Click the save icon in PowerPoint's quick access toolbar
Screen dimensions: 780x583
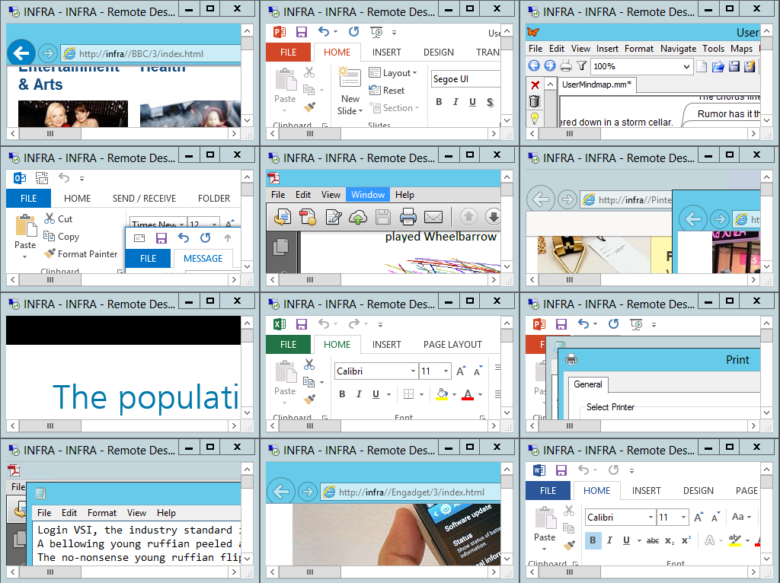tap(302, 32)
